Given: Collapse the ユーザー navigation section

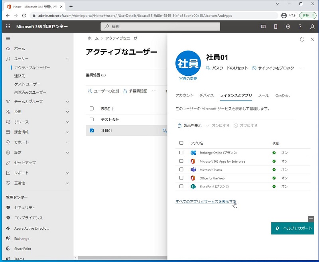Looking at the screenshot, I should coord(67,59).
